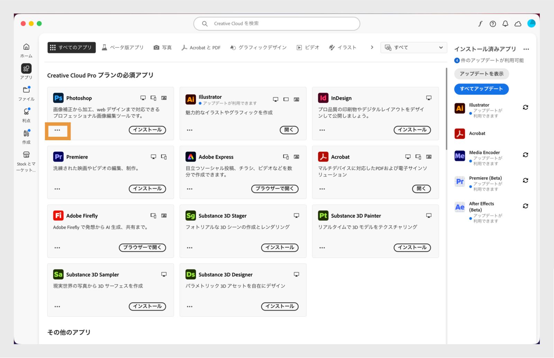554x358 pixels.
Task: Open Illustrator with 開く button
Action: 289,130
